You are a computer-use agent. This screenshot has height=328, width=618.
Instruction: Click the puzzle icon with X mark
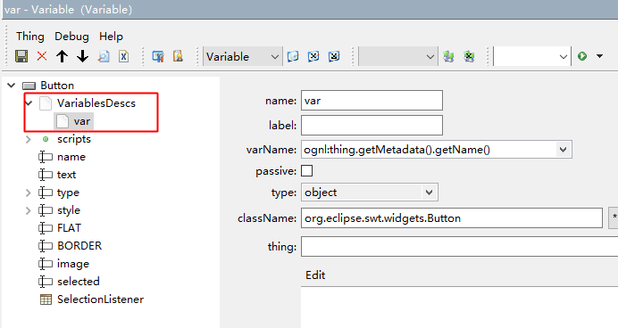click(469, 56)
